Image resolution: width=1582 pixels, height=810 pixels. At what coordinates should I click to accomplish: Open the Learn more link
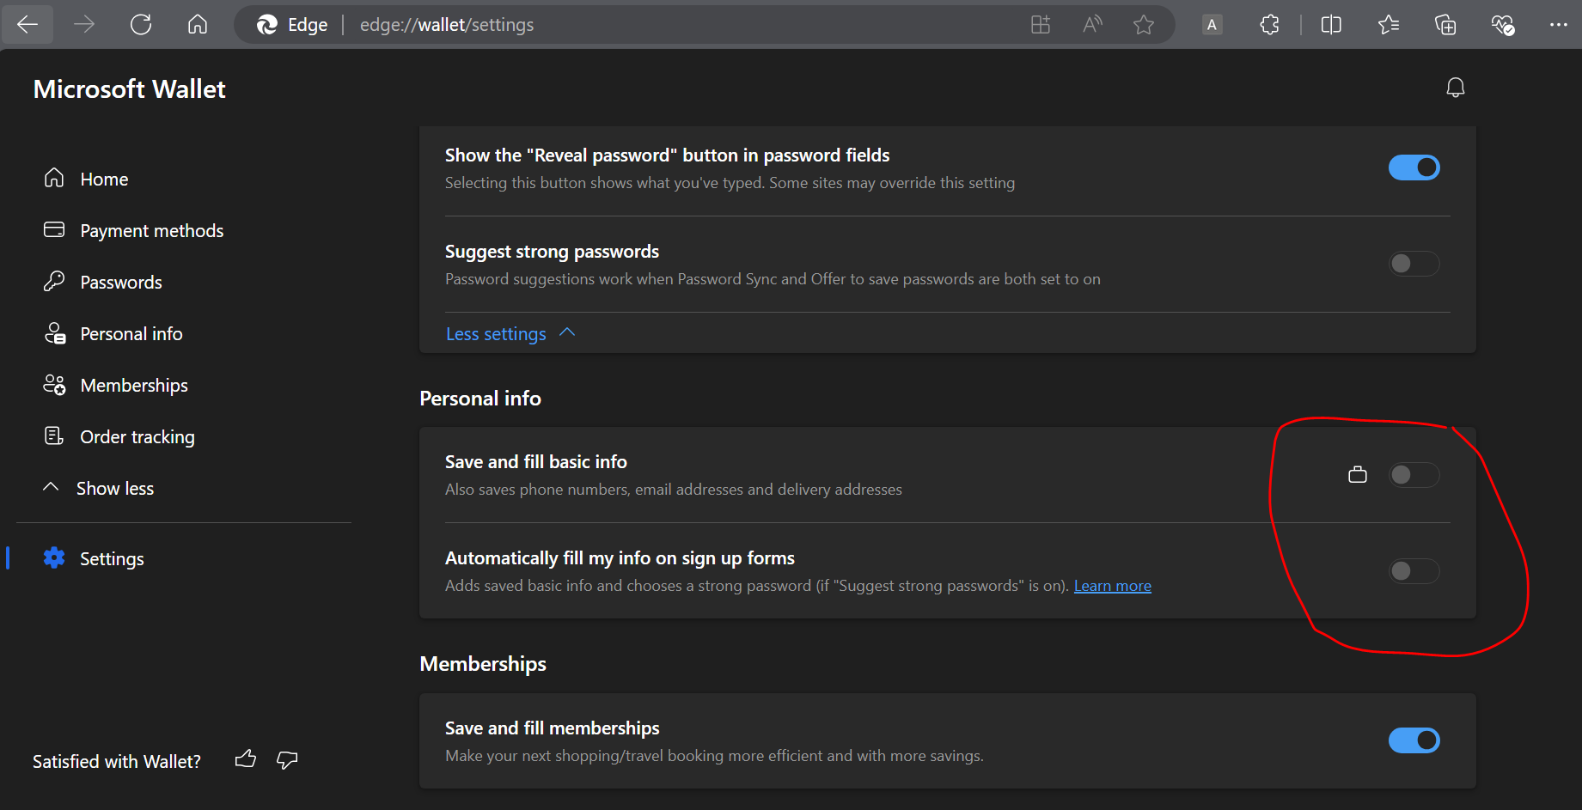click(x=1112, y=586)
